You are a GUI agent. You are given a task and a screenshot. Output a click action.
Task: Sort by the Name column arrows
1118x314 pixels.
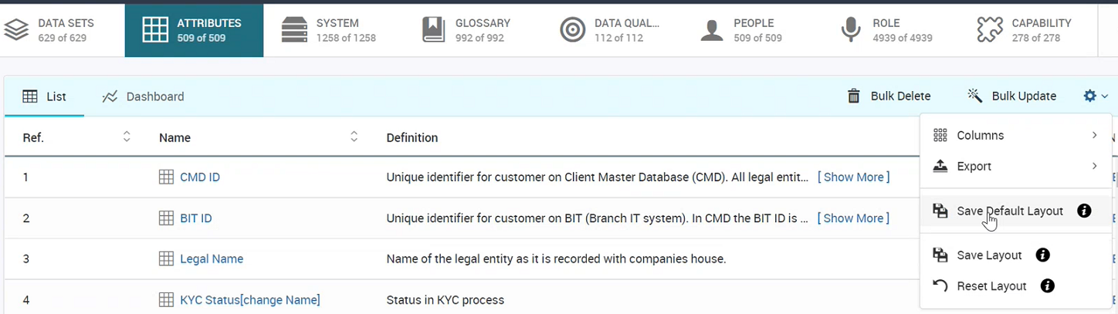[354, 137]
